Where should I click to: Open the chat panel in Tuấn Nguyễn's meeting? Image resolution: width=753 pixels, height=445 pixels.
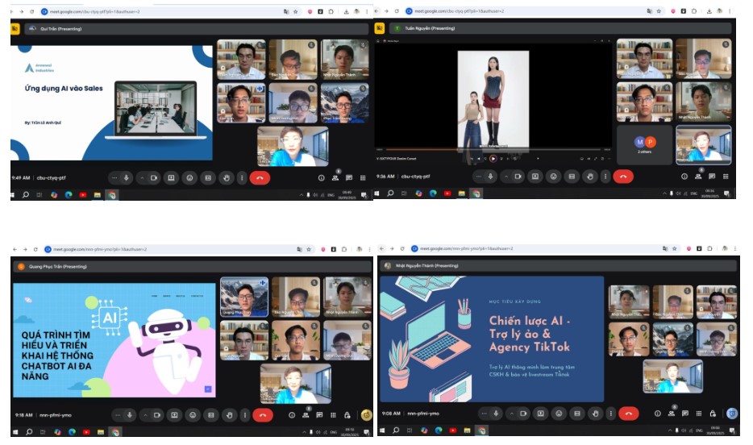(x=713, y=177)
